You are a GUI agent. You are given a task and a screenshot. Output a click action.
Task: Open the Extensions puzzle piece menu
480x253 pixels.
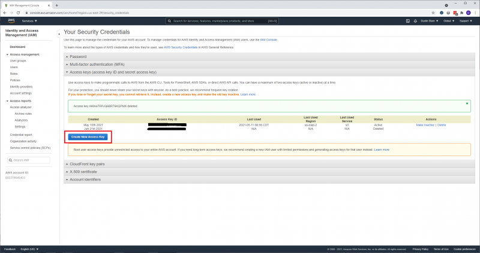point(461,13)
